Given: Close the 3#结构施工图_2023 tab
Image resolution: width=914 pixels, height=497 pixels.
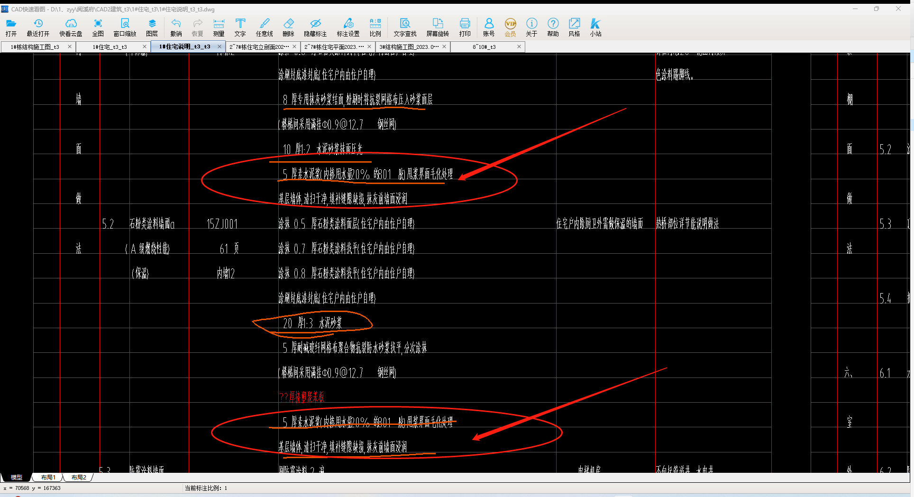Looking at the screenshot, I should (x=444, y=46).
